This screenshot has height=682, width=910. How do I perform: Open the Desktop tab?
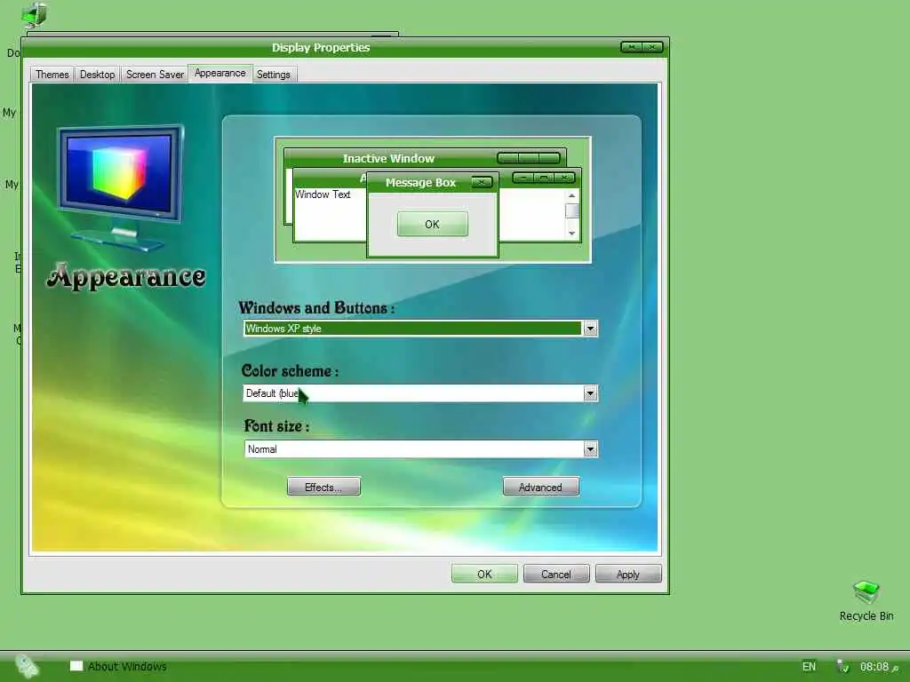97,75
